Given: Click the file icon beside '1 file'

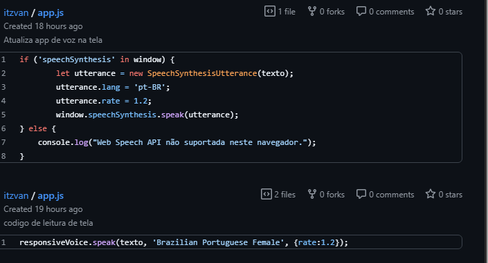Looking at the screenshot, I should (x=270, y=11).
